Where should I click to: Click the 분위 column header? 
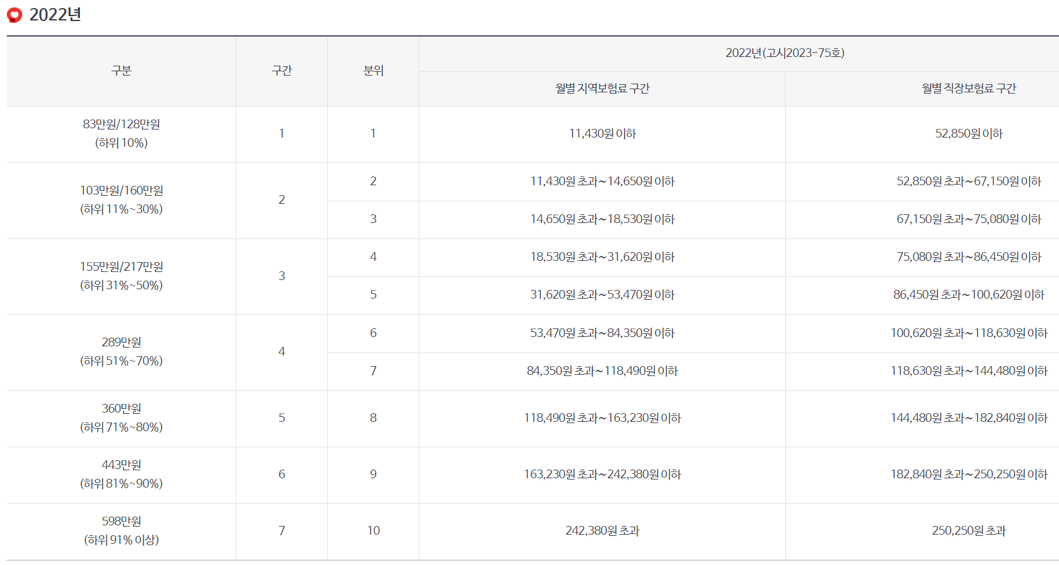pyautogui.click(x=373, y=71)
